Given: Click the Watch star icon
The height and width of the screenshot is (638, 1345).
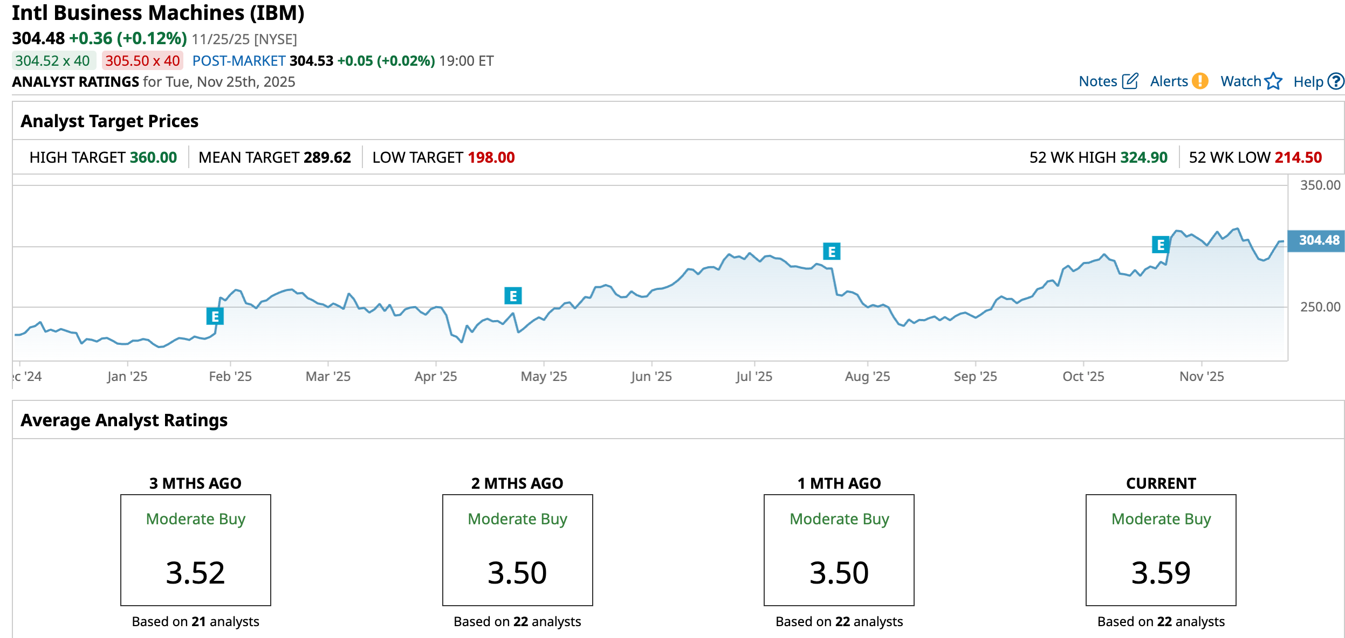Looking at the screenshot, I should 1273,81.
